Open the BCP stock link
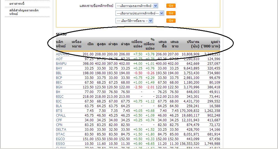Image resolution: width=278 pixels, height=149 pixels. pos(59,78)
